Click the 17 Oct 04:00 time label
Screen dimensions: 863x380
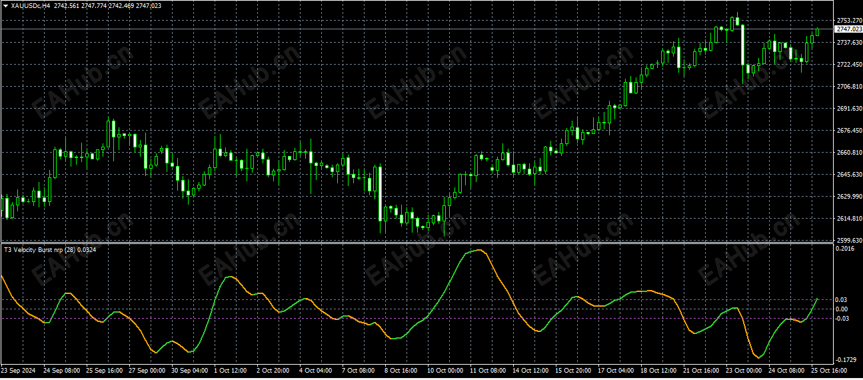tap(616, 370)
